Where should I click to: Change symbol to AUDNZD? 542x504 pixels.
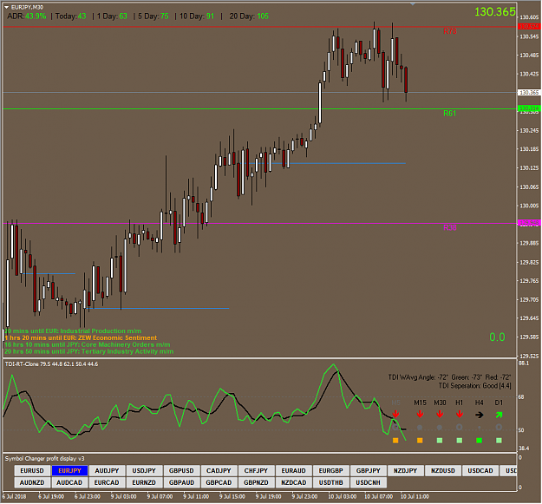(32, 482)
